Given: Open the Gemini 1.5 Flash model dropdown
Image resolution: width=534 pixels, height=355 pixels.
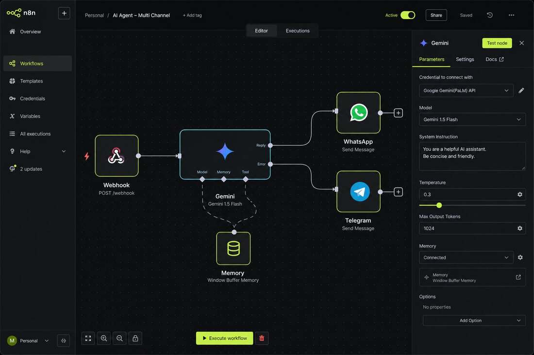Looking at the screenshot, I should point(472,120).
